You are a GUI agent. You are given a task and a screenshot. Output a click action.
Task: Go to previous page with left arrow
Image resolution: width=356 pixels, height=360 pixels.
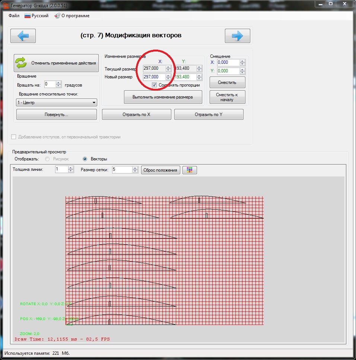point(23,36)
